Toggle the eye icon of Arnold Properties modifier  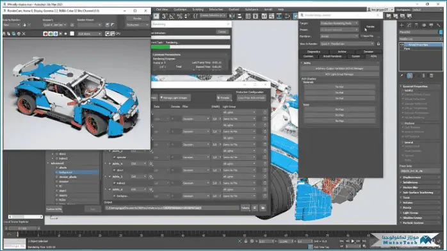402,45
